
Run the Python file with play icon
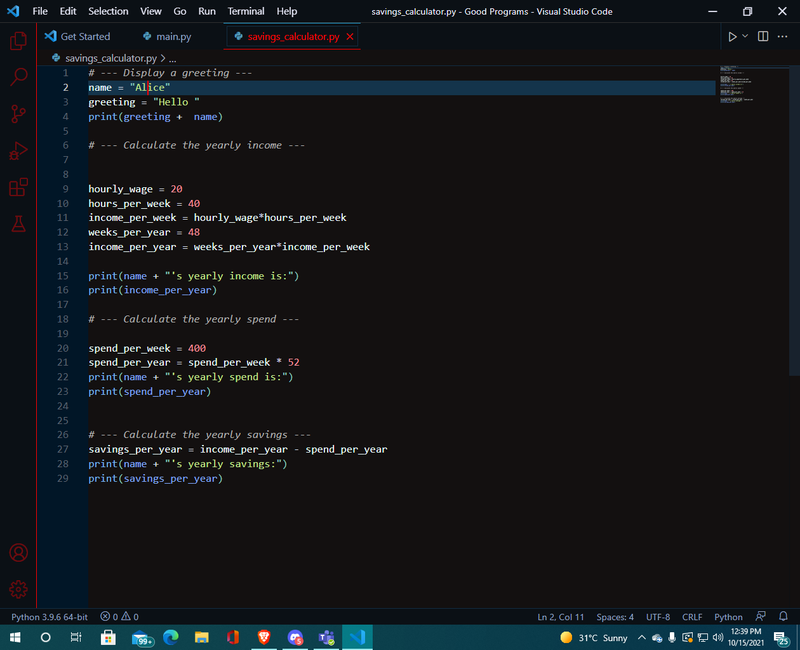[733, 37]
